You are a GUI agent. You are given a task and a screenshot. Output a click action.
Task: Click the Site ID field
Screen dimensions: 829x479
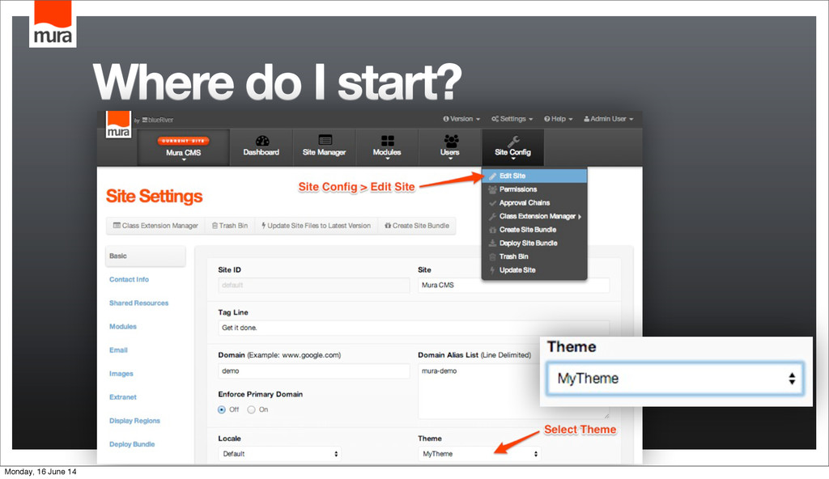[314, 286]
